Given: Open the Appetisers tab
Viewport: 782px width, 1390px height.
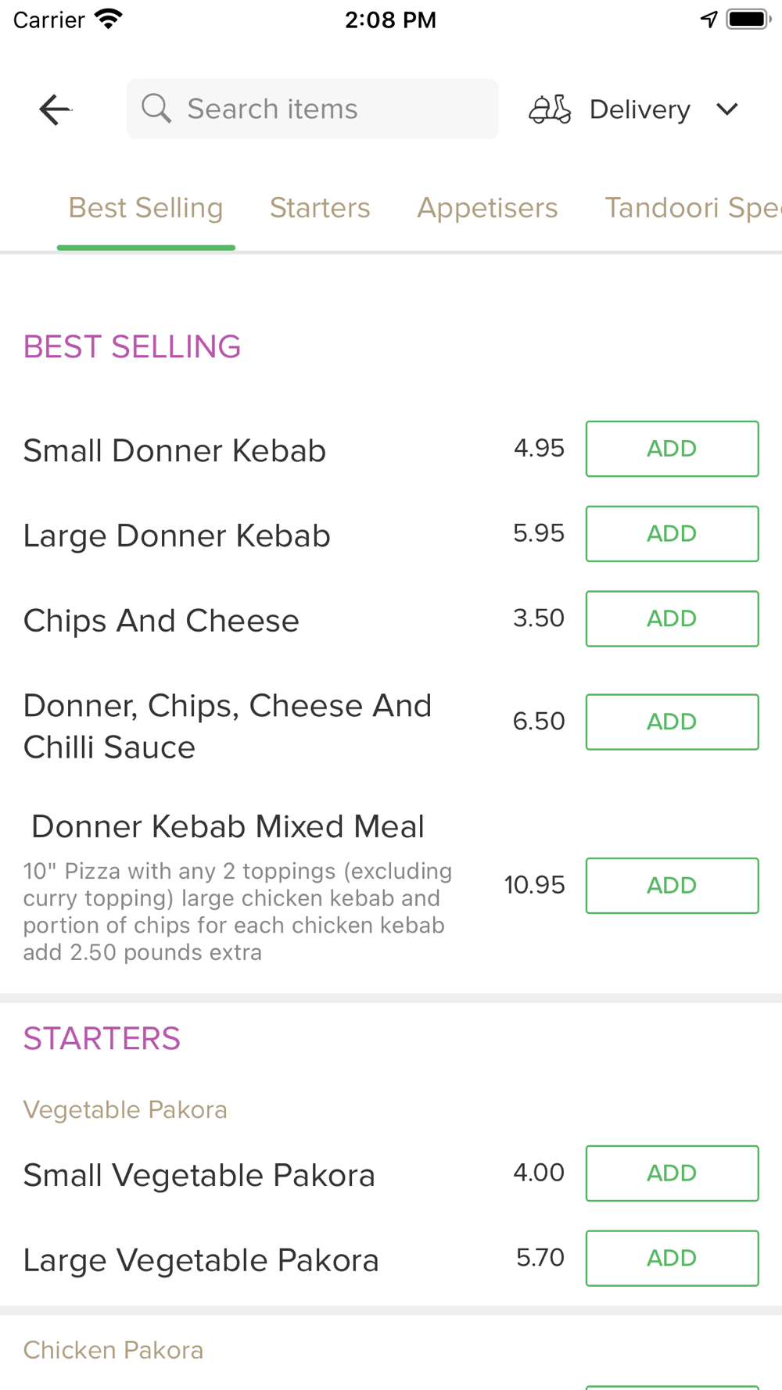Looking at the screenshot, I should (487, 208).
